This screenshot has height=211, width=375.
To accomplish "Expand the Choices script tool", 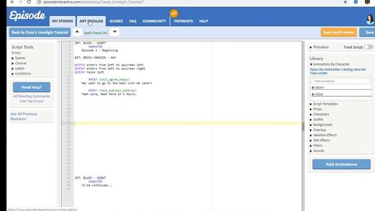I will tap(19, 63).
